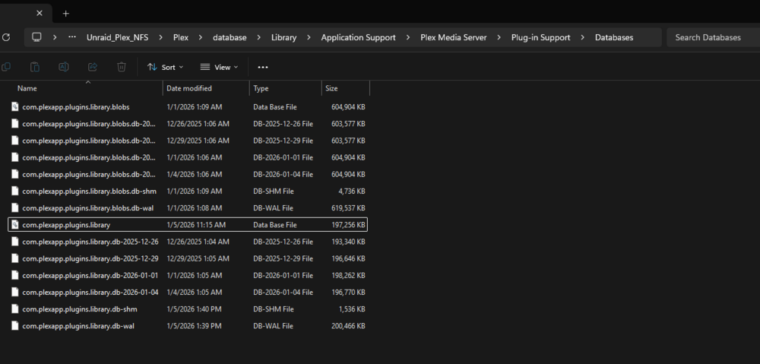The width and height of the screenshot is (760, 364).
Task: Click the Rename toolbar icon
Action: point(64,67)
